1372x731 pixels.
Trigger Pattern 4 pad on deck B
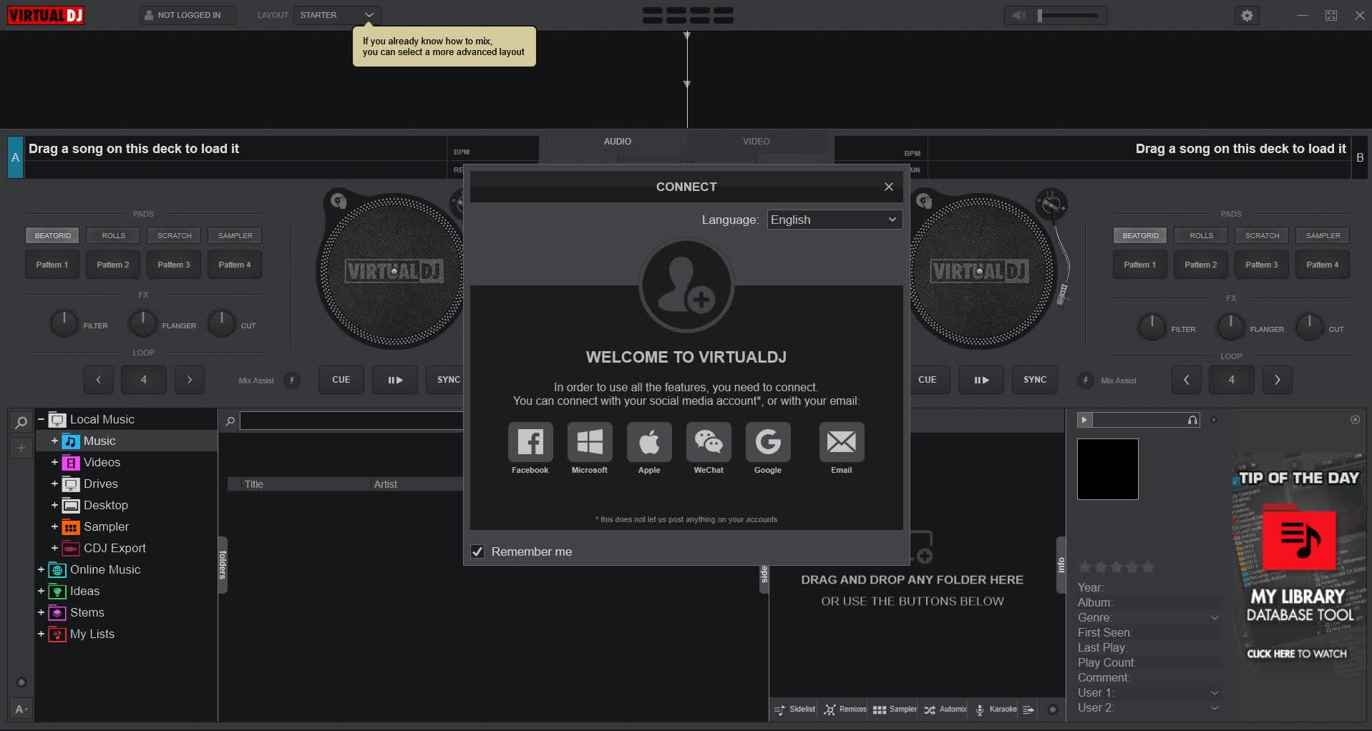tap(1322, 265)
